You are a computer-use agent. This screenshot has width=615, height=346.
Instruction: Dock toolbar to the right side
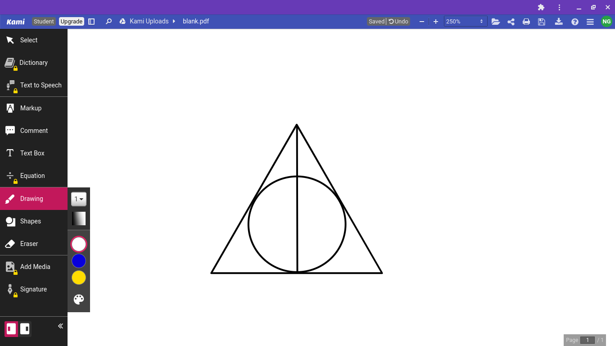coord(25,329)
